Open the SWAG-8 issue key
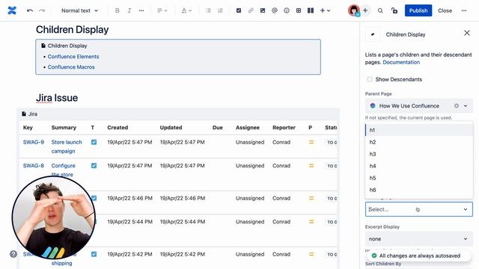This screenshot has height=269, width=479. (x=33, y=166)
